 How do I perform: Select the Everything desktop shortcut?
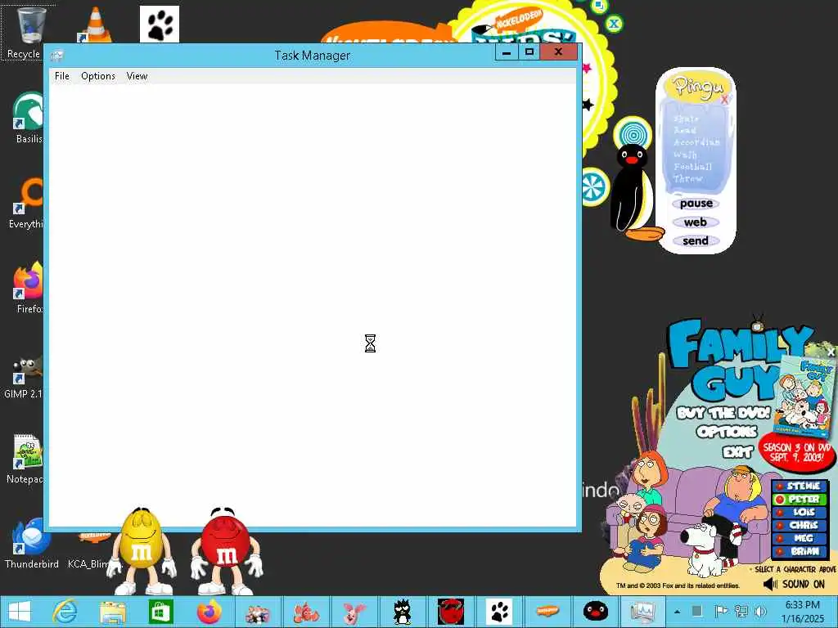point(27,203)
